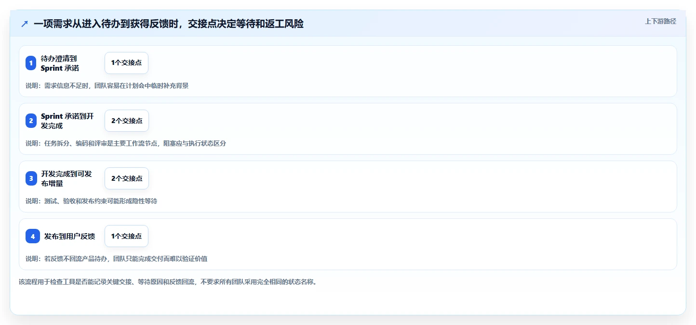Click the step 2 number badge
Viewport: 696px width, 325px height.
(x=31, y=121)
